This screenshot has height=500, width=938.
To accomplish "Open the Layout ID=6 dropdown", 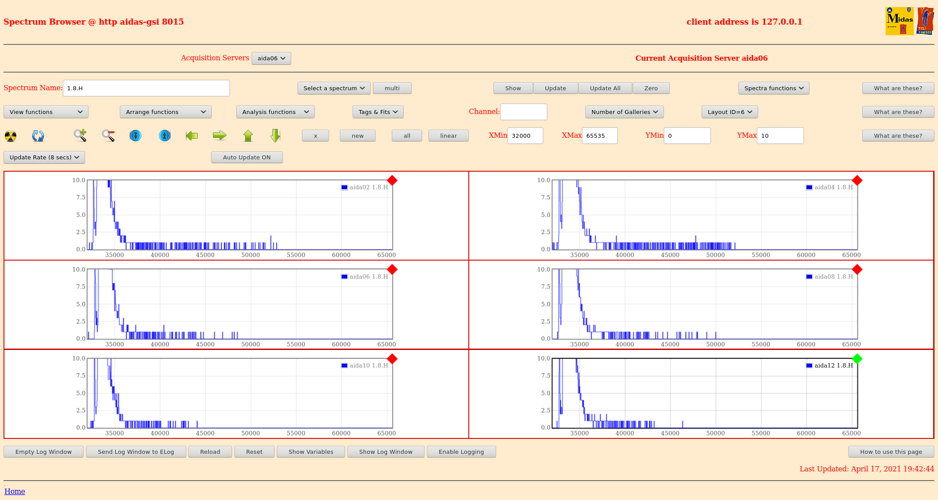I will (729, 112).
